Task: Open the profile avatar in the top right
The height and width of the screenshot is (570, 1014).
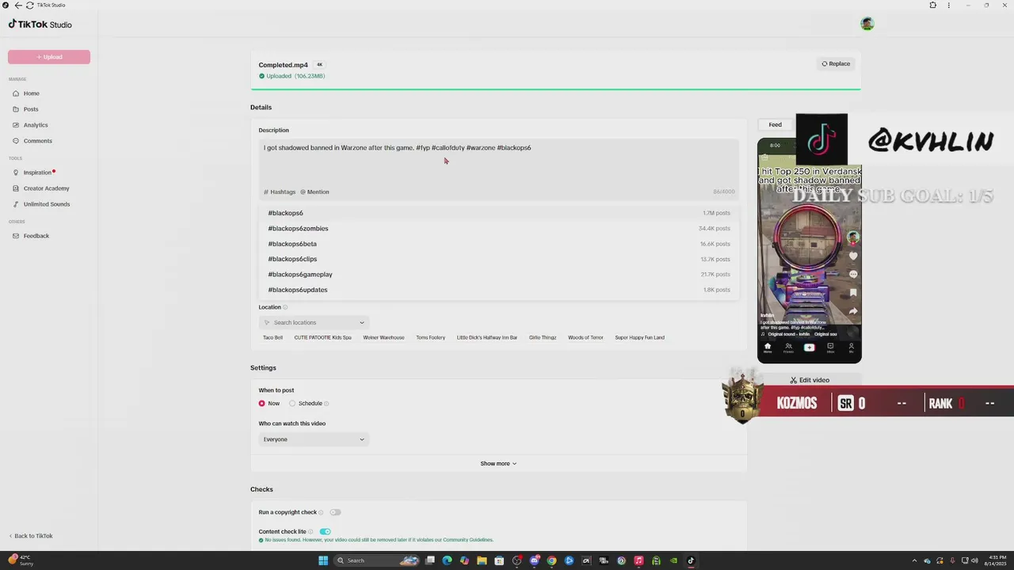Action: pyautogui.click(x=867, y=24)
